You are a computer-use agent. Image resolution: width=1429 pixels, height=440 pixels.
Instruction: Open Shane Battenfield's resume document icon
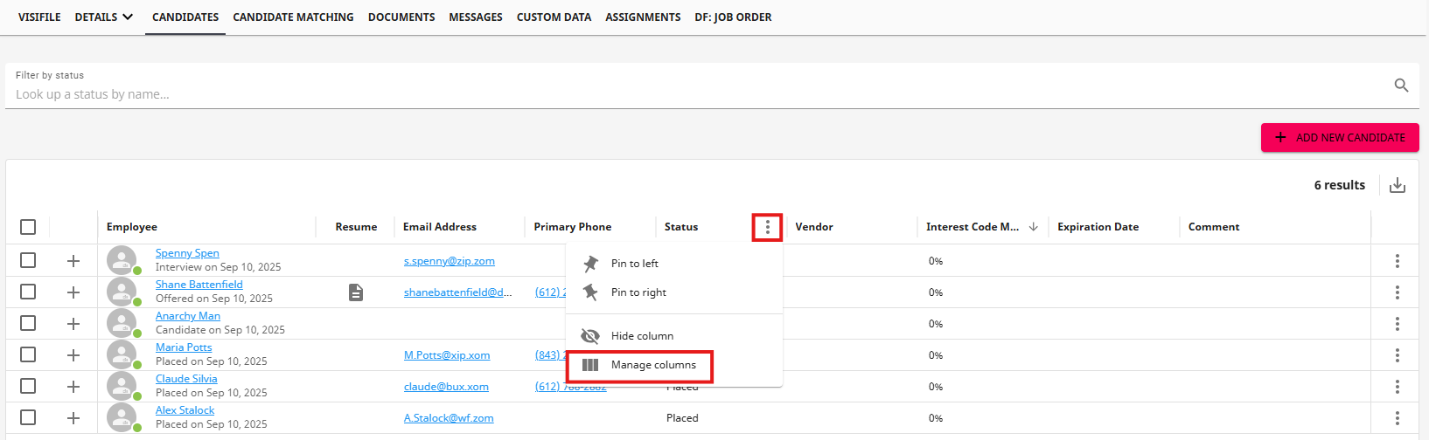pyautogui.click(x=356, y=292)
